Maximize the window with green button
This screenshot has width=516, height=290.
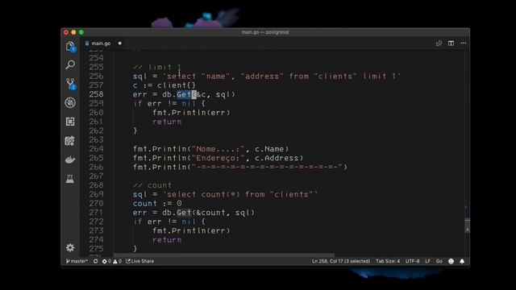(81, 32)
